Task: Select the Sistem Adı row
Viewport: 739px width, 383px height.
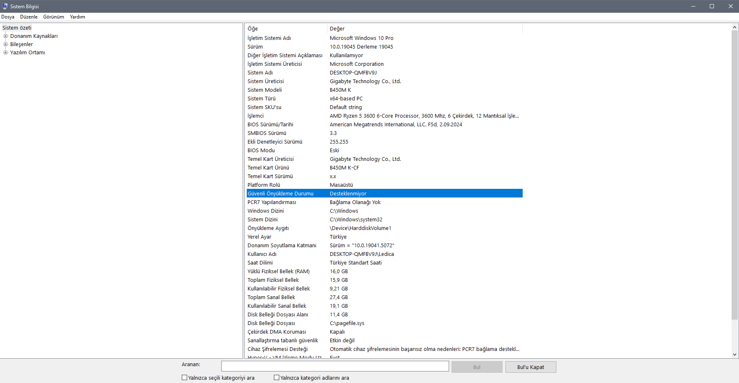Action: pos(385,73)
